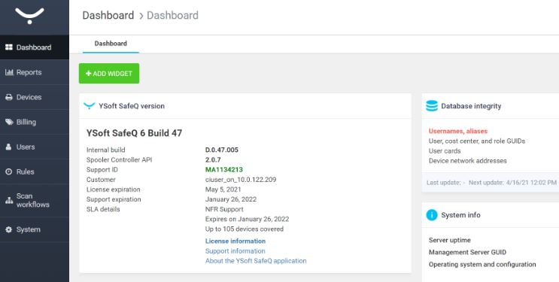Click the System gear icon
Screen dimensions: 559x282
(x=9, y=229)
